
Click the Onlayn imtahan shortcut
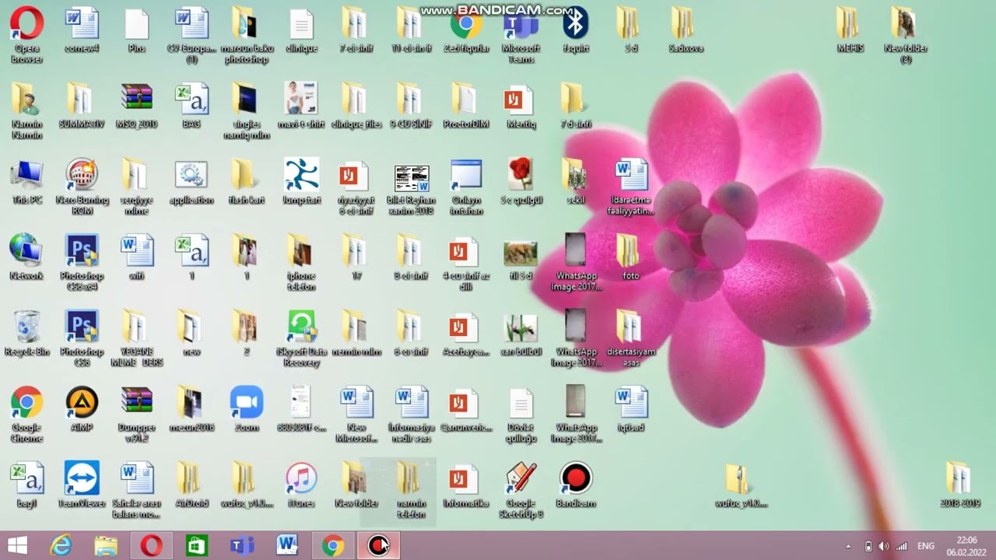tap(466, 187)
